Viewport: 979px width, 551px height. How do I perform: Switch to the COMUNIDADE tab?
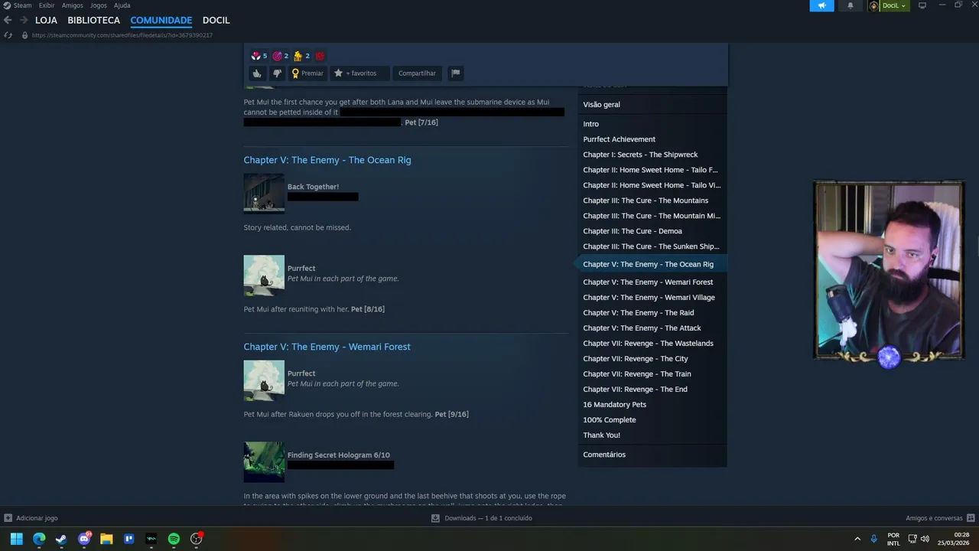pyautogui.click(x=161, y=20)
